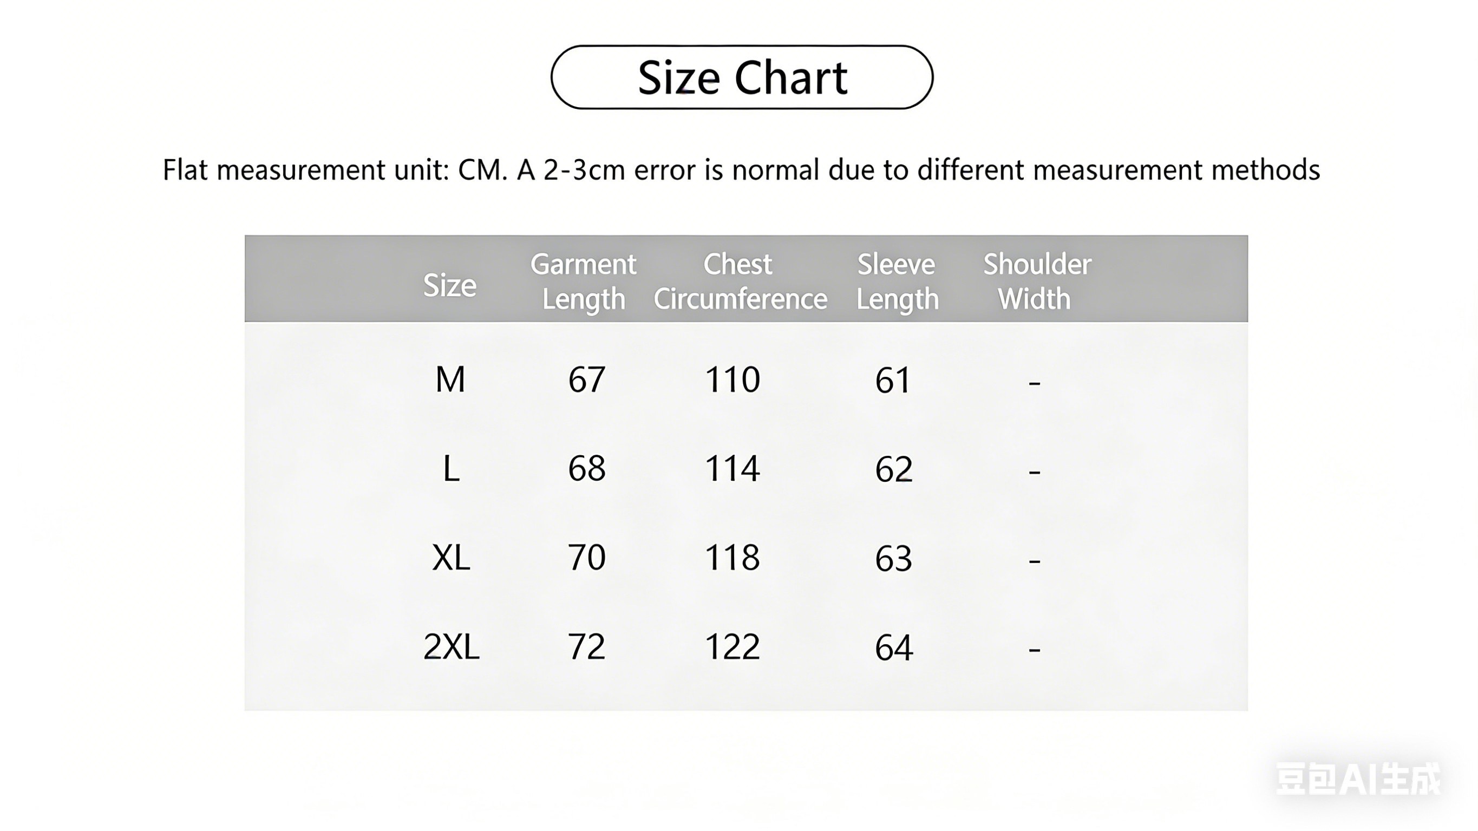Click chest circumference value 110
This screenshot has height=831, width=1478.
[732, 379]
